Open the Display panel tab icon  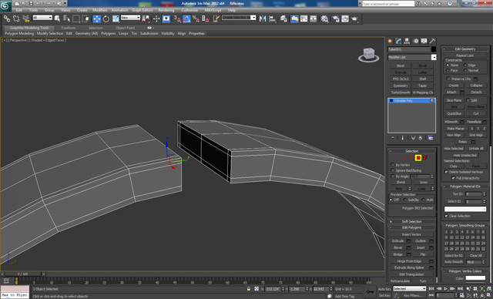[424, 41]
